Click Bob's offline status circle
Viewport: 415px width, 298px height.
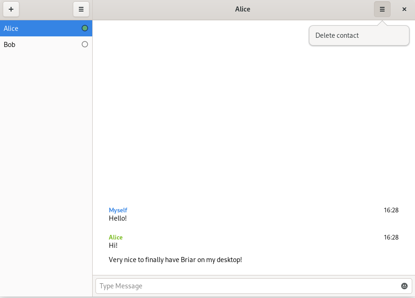point(85,44)
